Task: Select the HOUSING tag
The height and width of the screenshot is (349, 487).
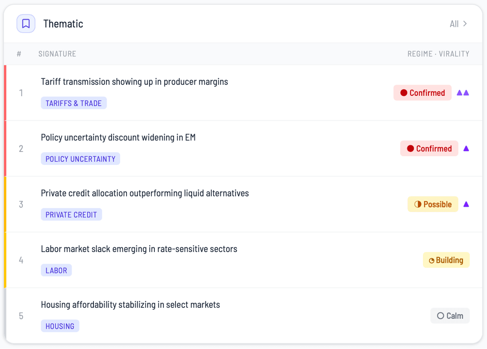Action: click(60, 326)
